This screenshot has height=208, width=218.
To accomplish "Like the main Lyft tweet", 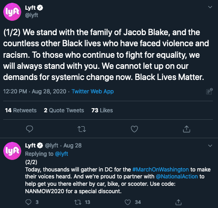I will coord(134,129).
